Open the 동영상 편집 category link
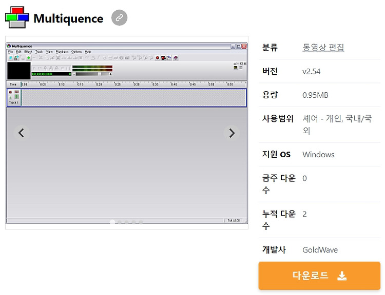Viewport: 385px width, 295px height. (323, 47)
